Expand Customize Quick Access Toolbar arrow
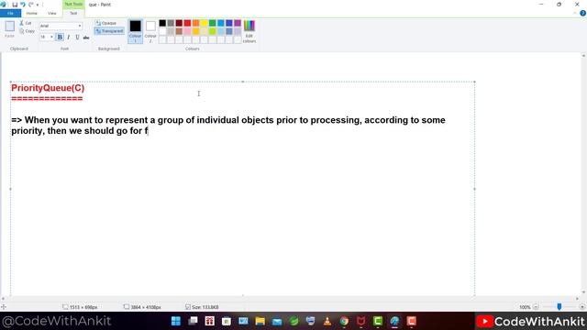This screenshot has height=330, width=587. coord(38,5)
